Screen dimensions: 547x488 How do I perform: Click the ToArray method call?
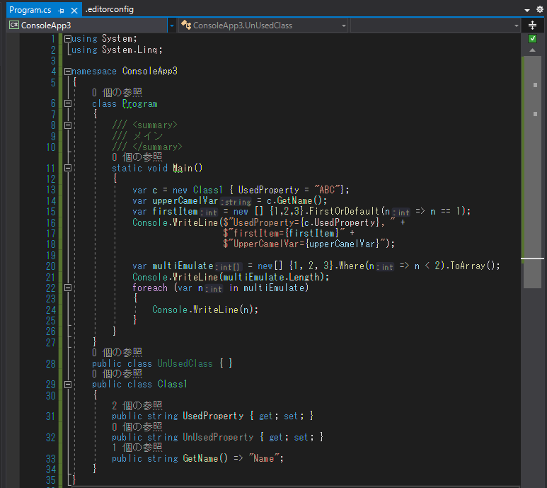[467, 266]
